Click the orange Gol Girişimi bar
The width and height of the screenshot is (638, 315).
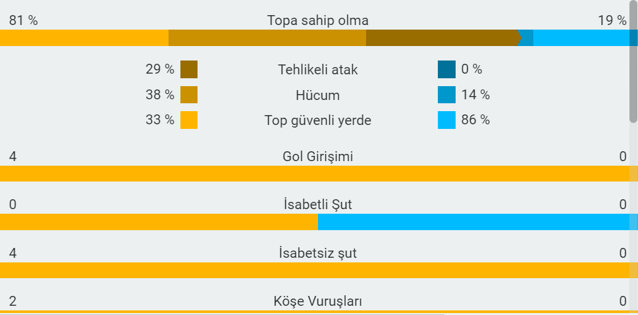pos(315,174)
